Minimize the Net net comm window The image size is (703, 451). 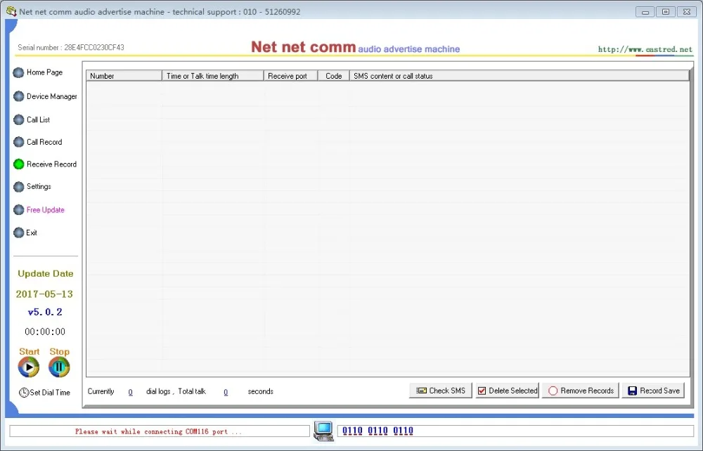645,12
